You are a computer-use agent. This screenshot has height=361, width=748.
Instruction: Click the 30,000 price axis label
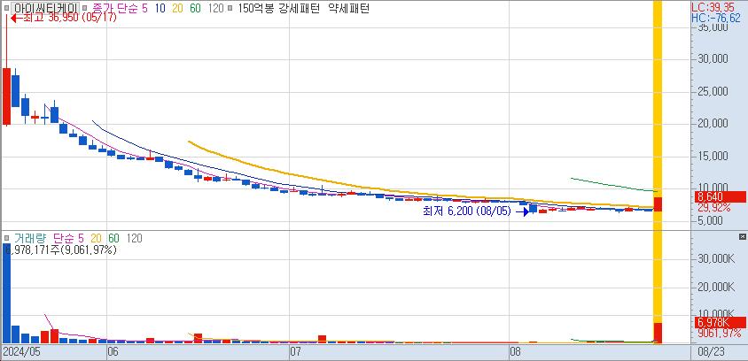click(x=713, y=58)
